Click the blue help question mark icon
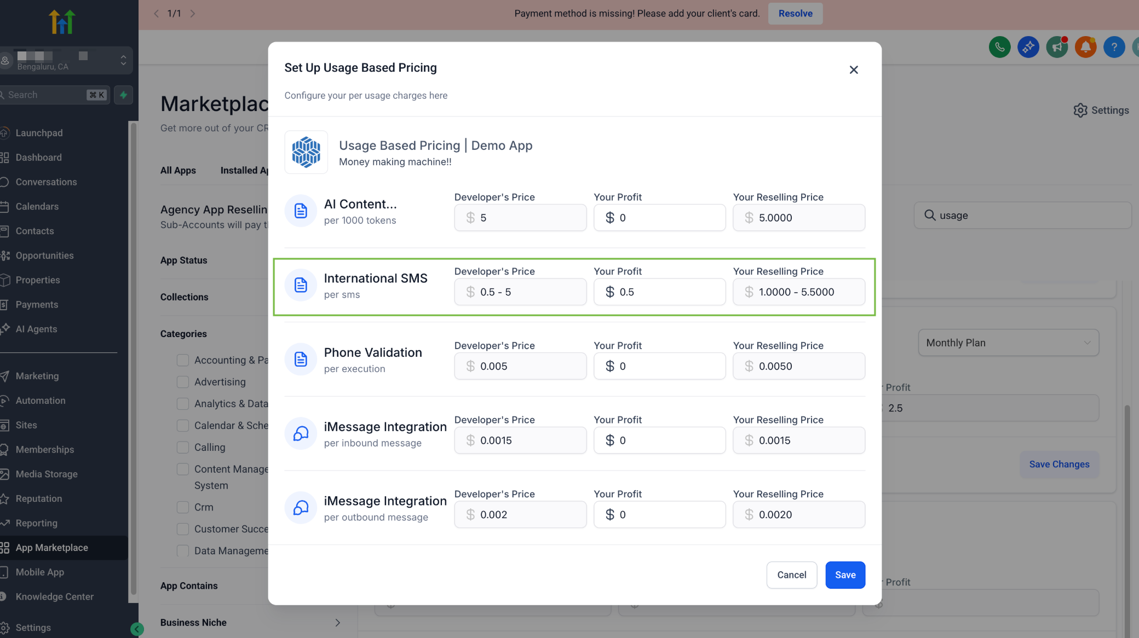The height and width of the screenshot is (638, 1139). [1114, 47]
